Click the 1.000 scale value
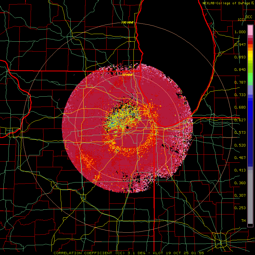Viewport: 255px width, 255px height. pos(240,32)
